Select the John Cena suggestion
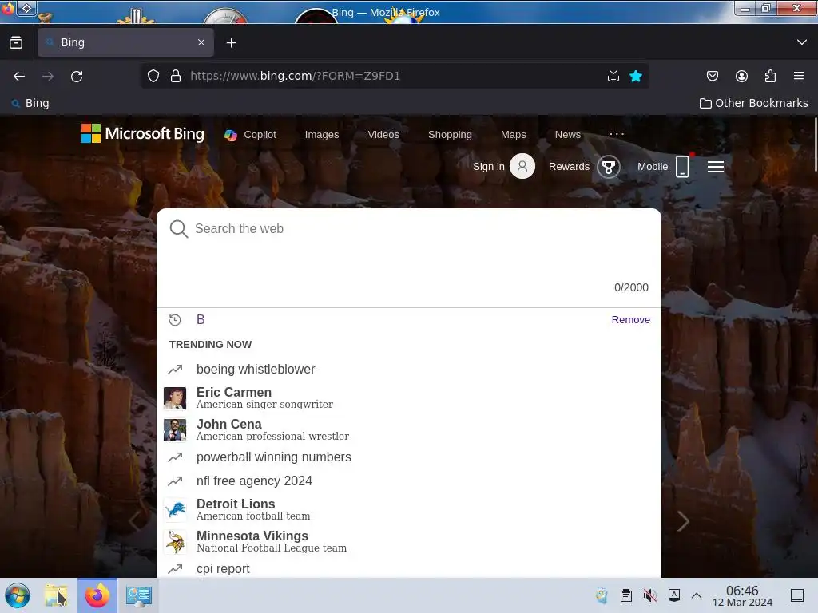This screenshot has height=613, width=818. [409, 429]
